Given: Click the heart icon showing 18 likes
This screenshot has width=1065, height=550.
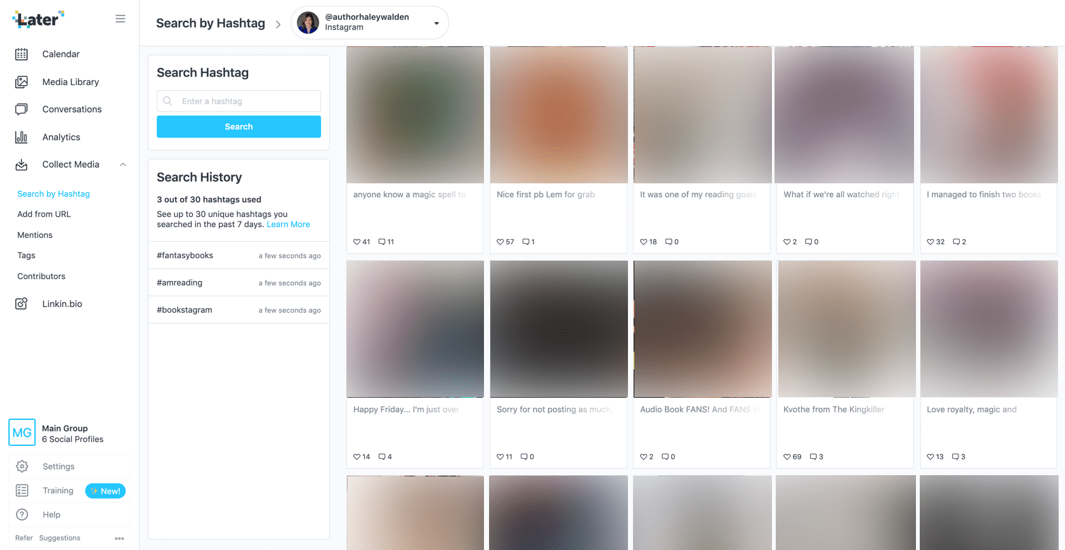Looking at the screenshot, I should pyautogui.click(x=643, y=242).
